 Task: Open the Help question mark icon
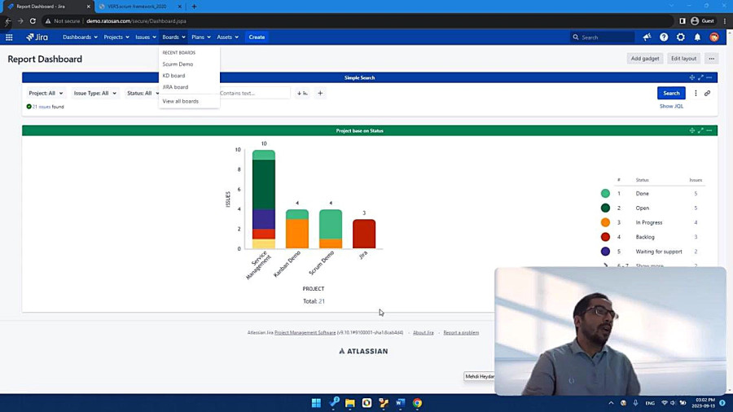click(664, 37)
